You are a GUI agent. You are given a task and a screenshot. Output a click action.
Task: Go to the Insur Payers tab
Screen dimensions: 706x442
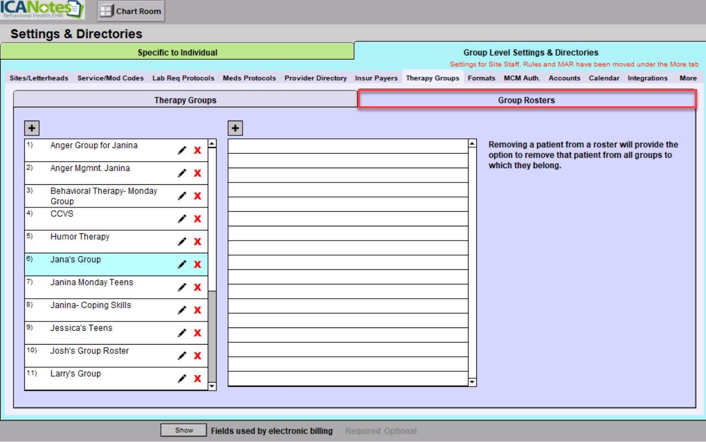376,78
